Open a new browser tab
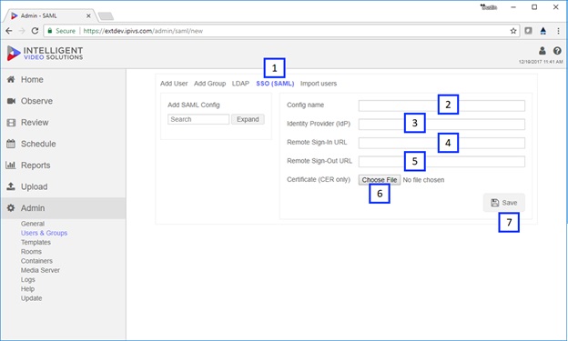Viewport: 568px width, 341px height. [x=106, y=16]
